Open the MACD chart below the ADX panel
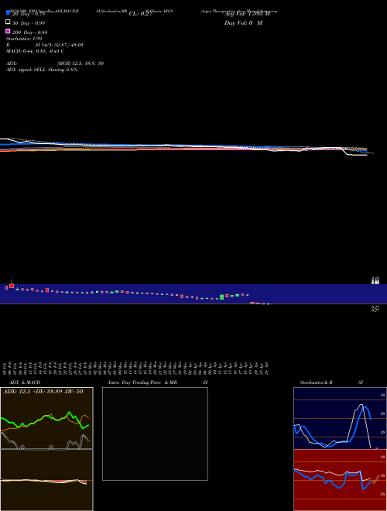The image size is (387, 511). coord(46,480)
